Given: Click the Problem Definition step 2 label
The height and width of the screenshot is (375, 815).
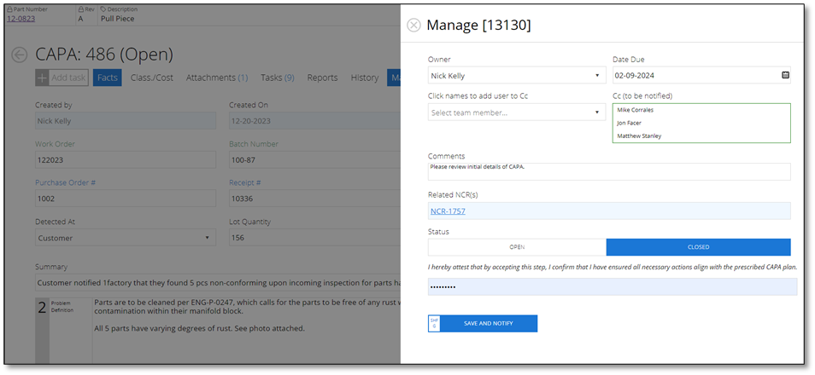Looking at the screenshot, I should tap(62, 306).
